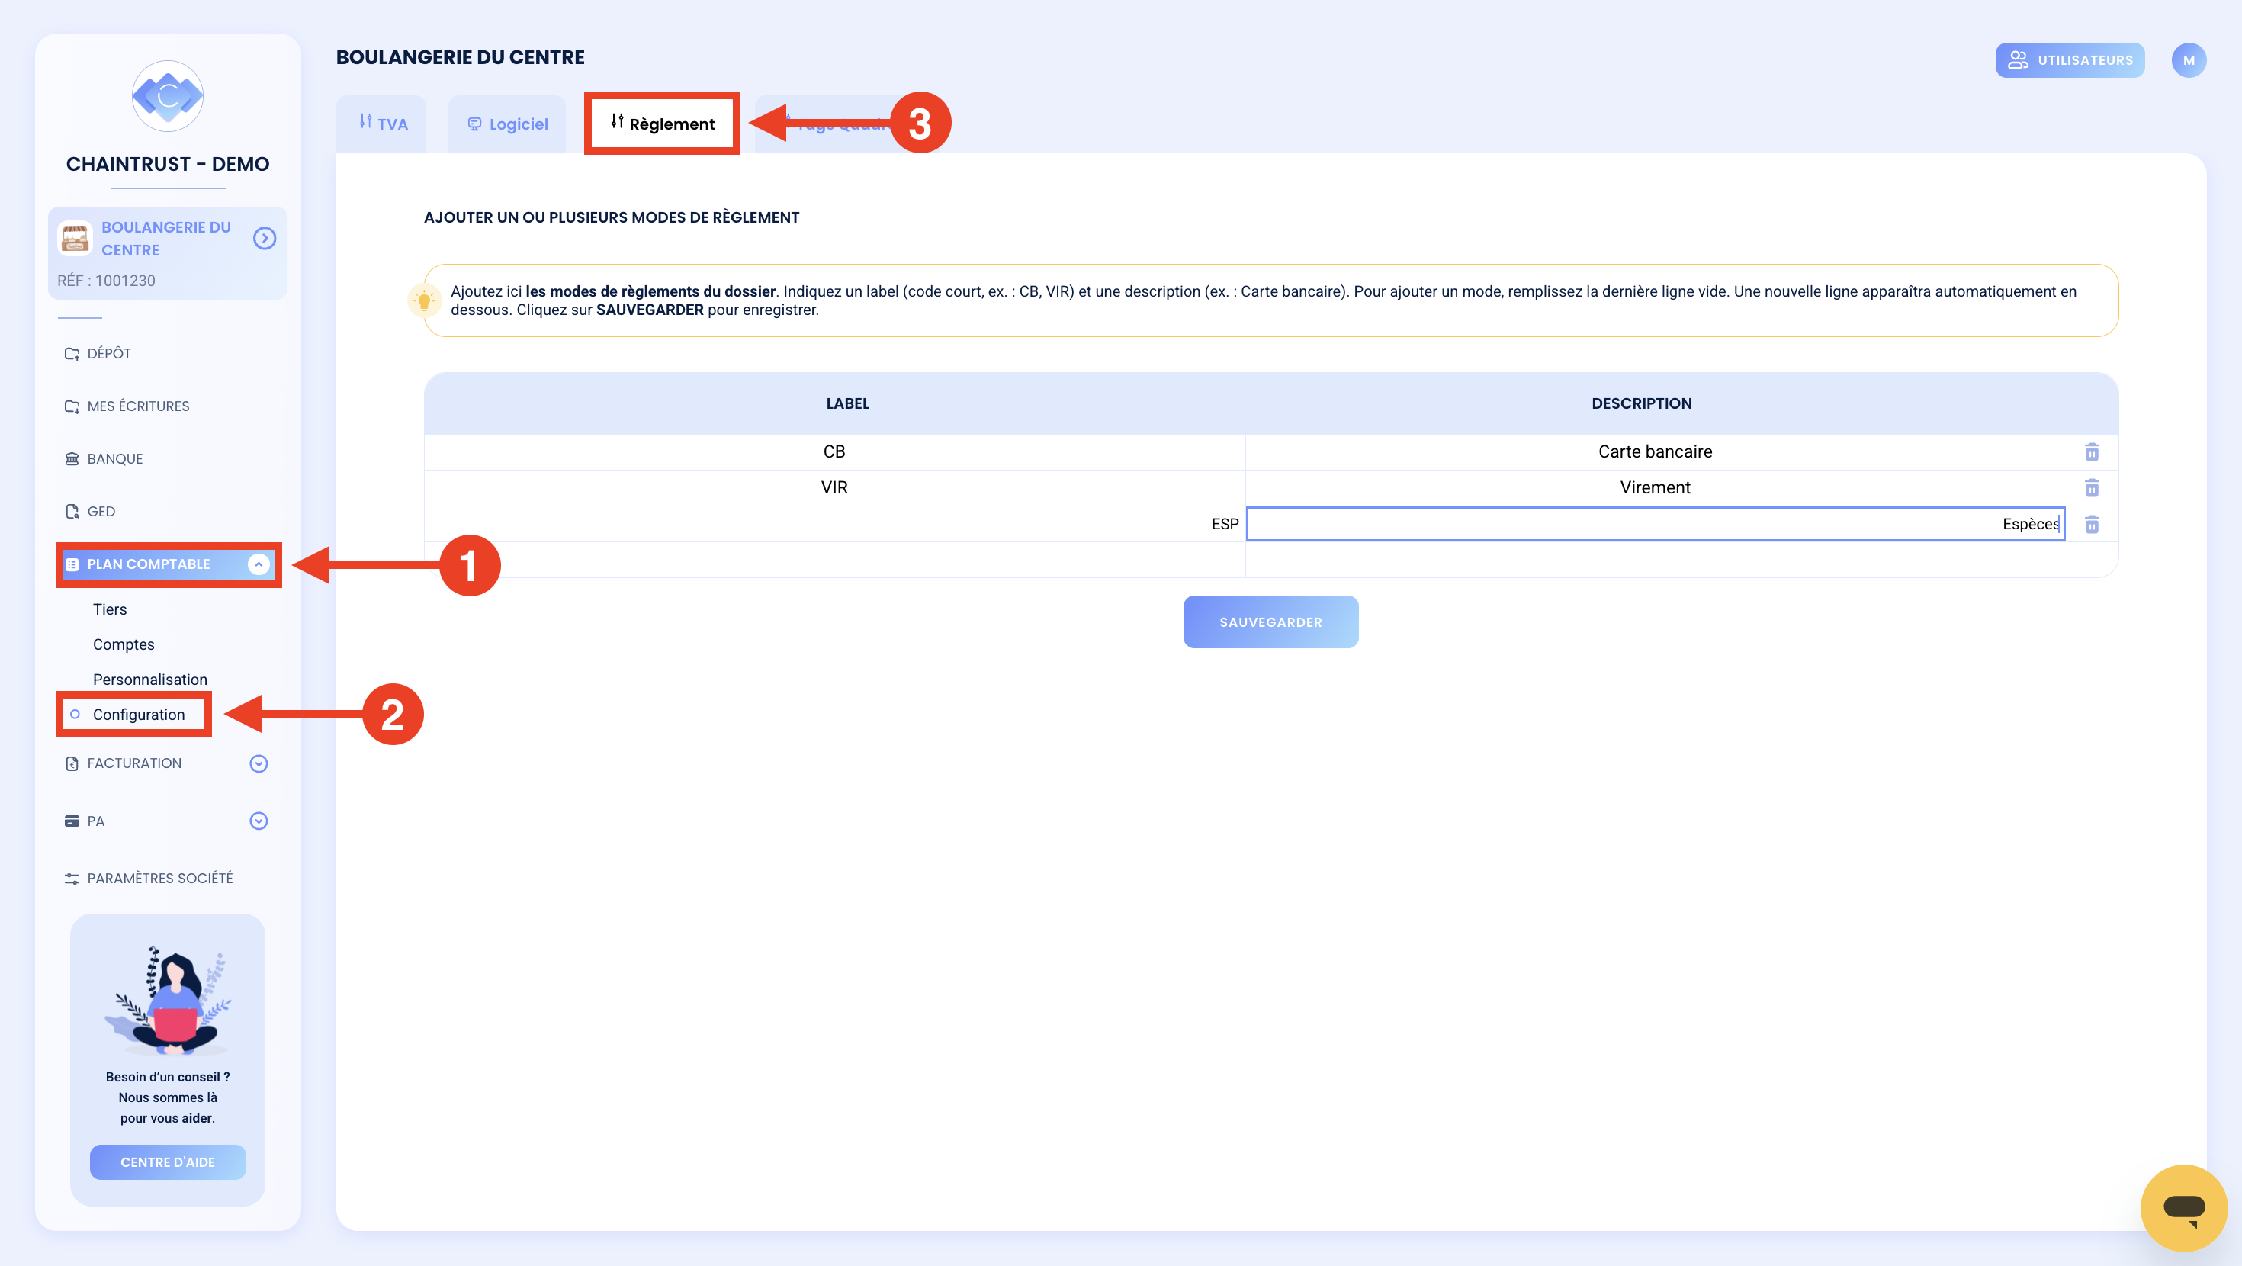Viewport: 2242px width, 1266px height.
Task: Open the Configuration submenu item
Action: point(138,715)
